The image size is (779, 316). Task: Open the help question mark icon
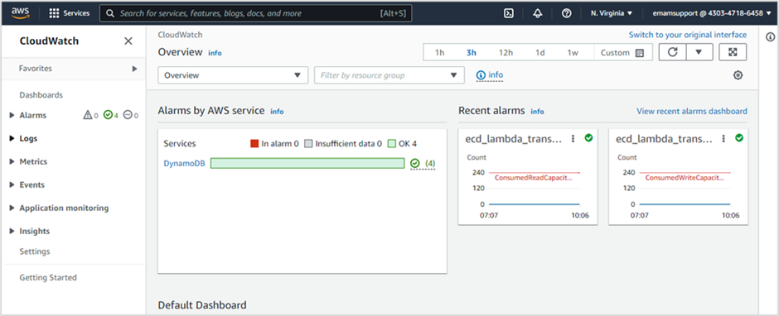click(566, 13)
